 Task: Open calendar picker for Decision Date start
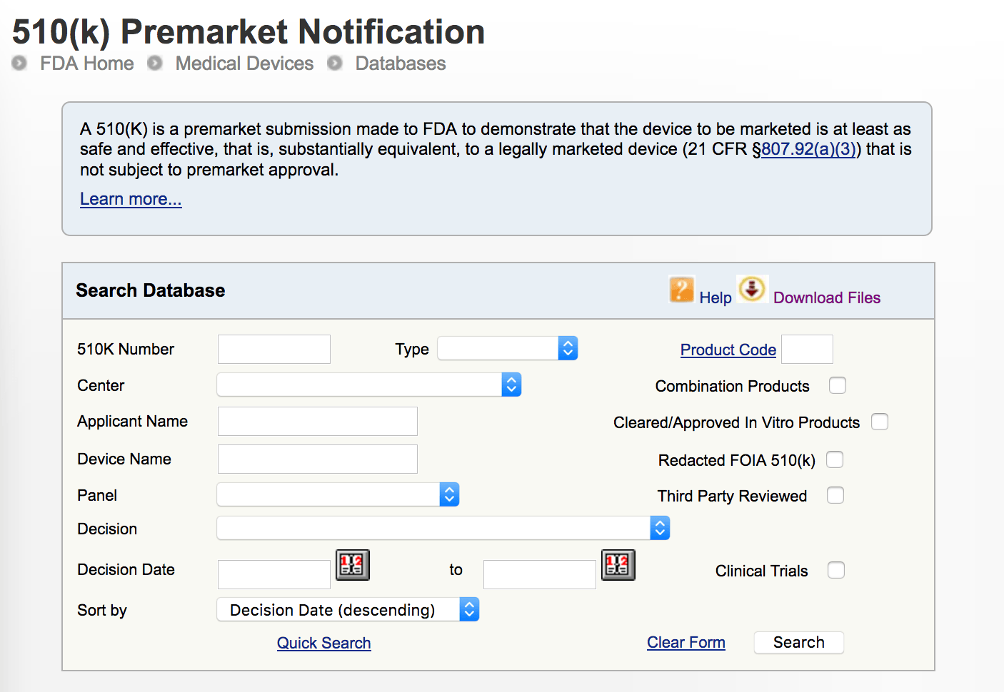click(353, 565)
